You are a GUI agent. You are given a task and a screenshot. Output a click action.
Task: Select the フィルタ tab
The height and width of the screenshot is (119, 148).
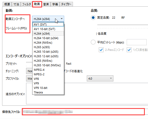pyautogui.click(x=27, y=4)
